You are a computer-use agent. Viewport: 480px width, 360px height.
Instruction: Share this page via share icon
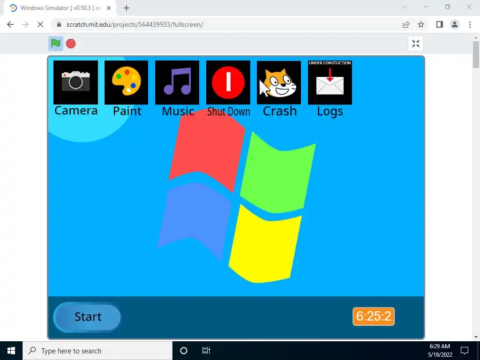pyautogui.click(x=406, y=24)
